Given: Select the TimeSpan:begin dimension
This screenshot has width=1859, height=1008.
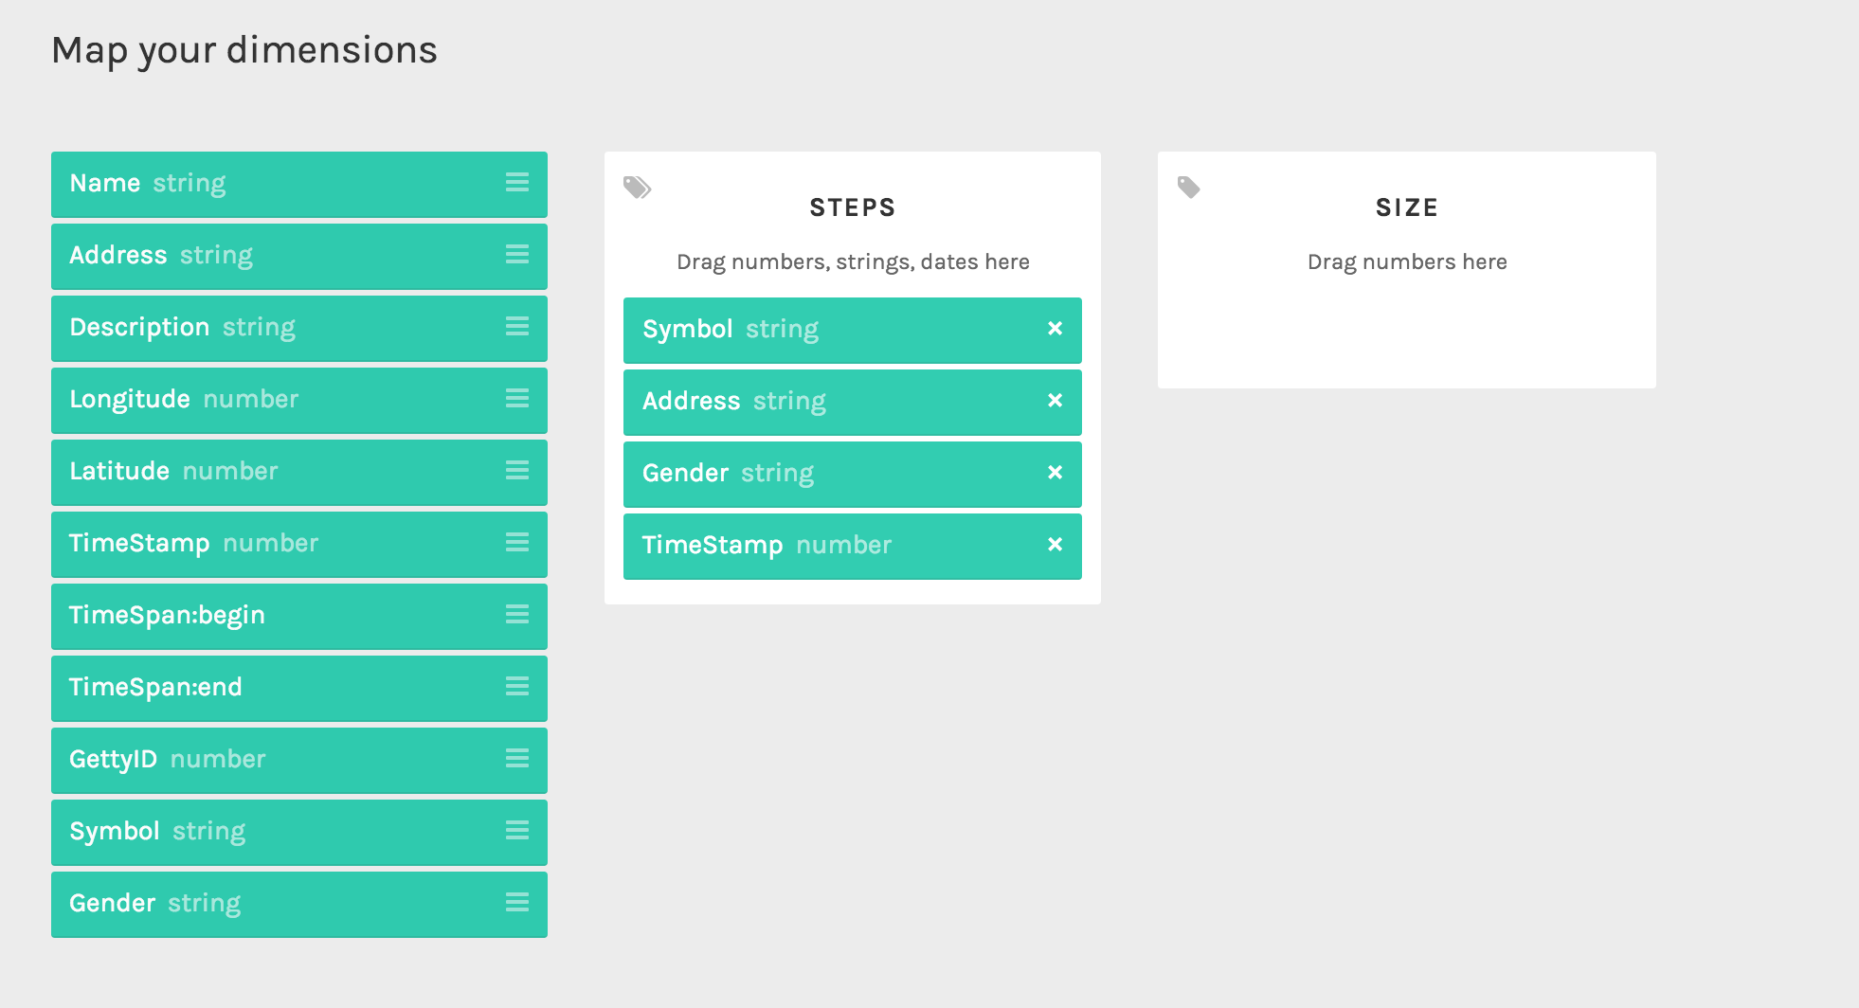Looking at the screenshot, I should pos(299,616).
